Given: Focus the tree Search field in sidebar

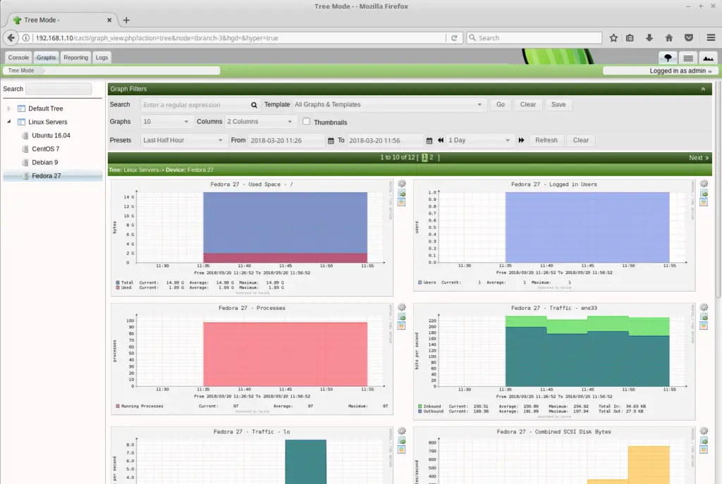Looking at the screenshot, I should click(59, 89).
